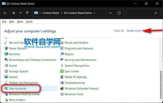Viewport: 163px width, 103px height.
Task: Click the Sync Center icon
Action: click(62, 71)
